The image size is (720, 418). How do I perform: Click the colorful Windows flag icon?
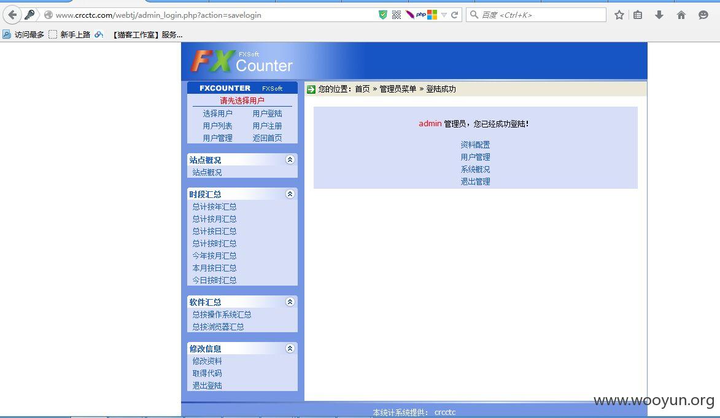point(432,15)
